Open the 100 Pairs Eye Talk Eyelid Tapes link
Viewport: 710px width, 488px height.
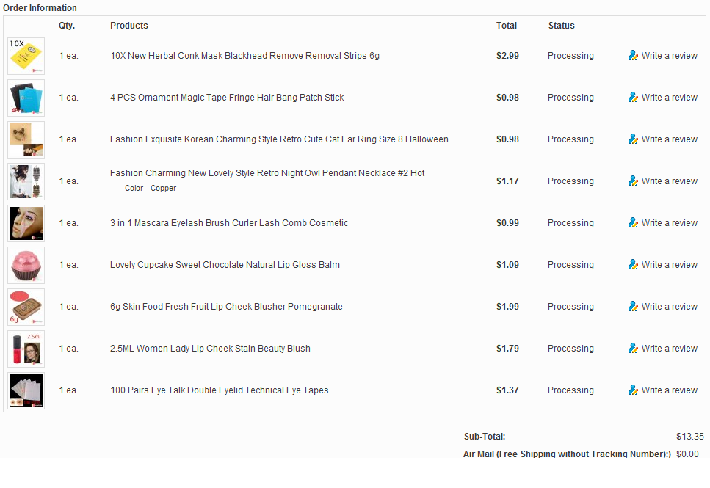pyautogui.click(x=219, y=390)
